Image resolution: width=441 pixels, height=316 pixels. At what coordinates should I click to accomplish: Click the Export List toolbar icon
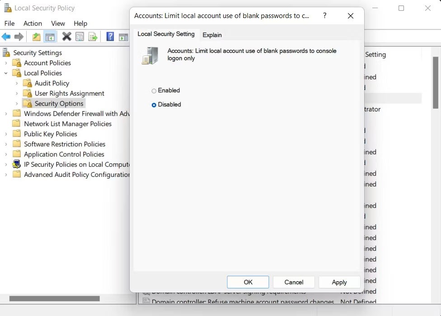click(93, 37)
